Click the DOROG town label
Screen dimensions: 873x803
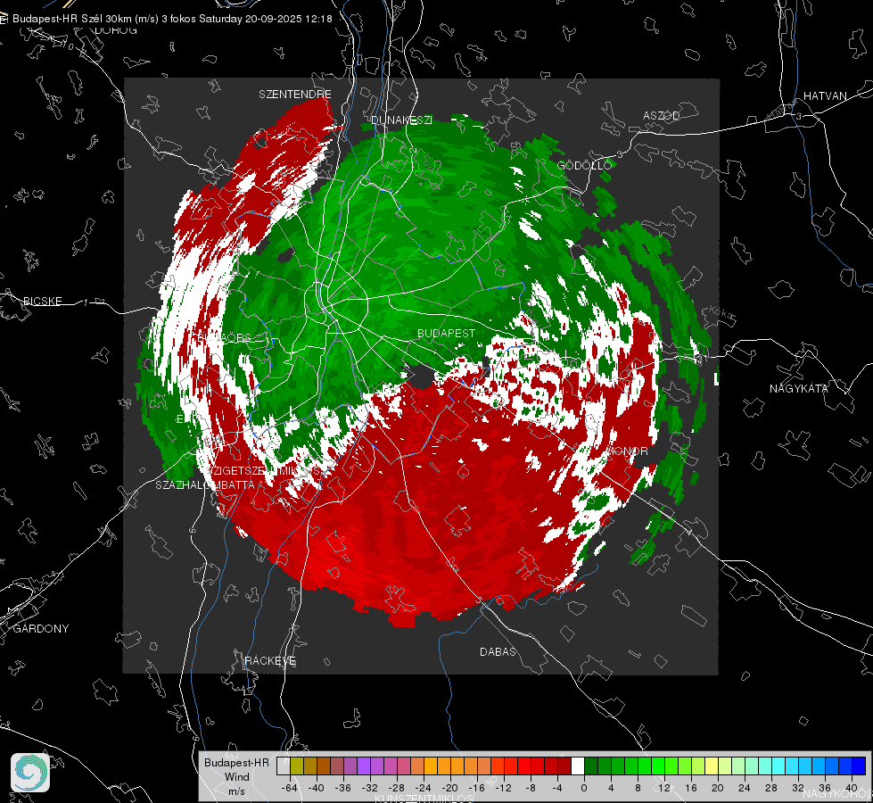point(116,30)
